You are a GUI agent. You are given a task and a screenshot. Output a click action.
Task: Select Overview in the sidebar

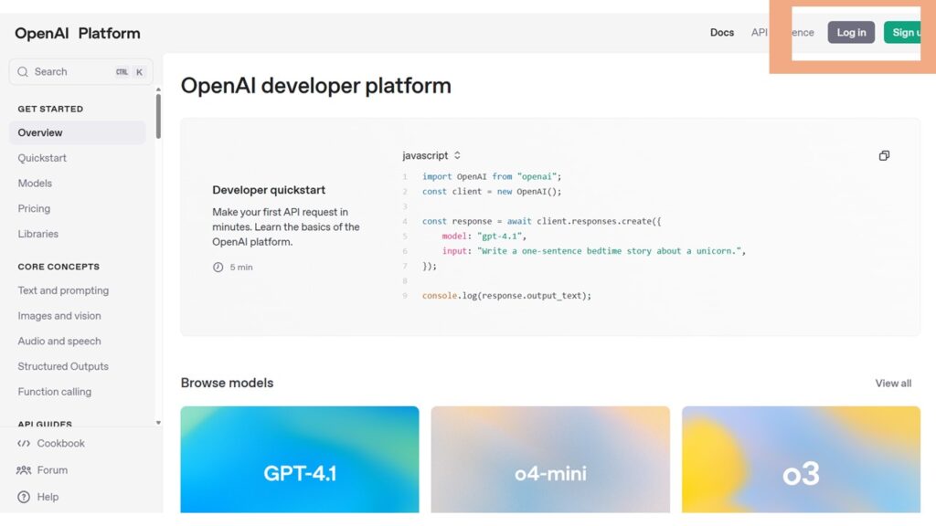pyautogui.click(x=77, y=132)
